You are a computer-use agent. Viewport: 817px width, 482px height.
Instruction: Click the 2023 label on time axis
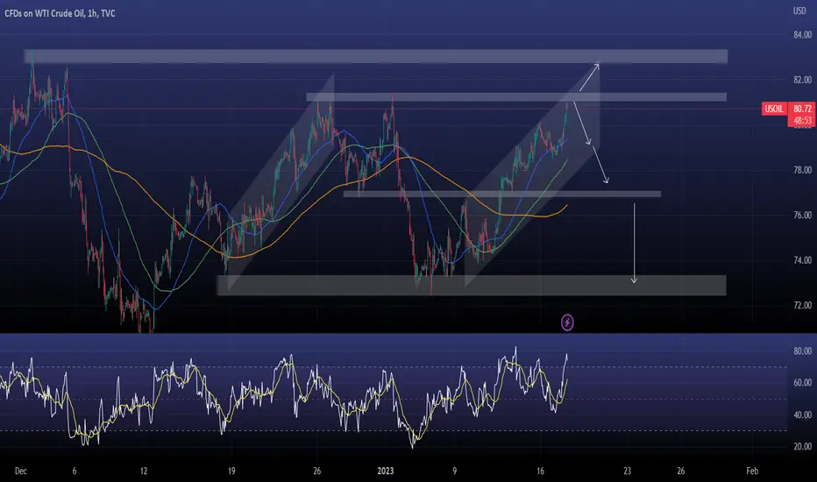coord(385,471)
